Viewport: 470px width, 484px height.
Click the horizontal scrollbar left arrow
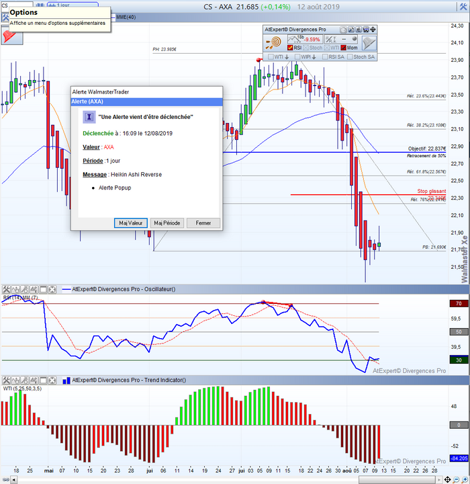14,480
